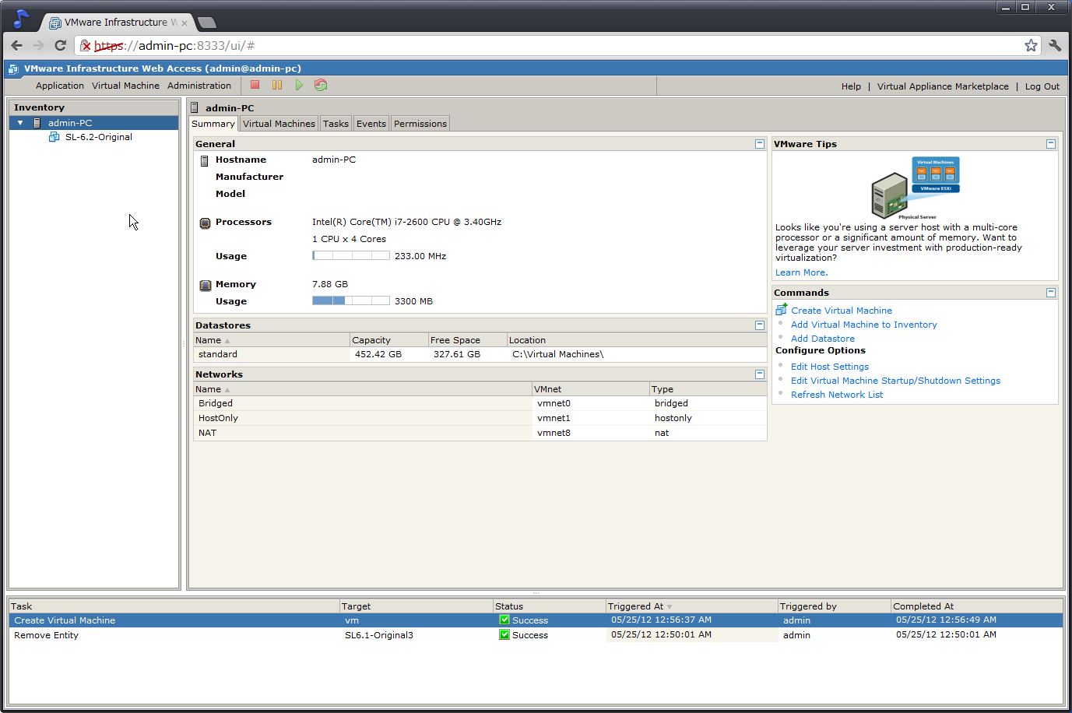Click the Create Virtual Machine link
This screenshot has height=713, width=1072.
pyautogui.click(x=842, y=311)
